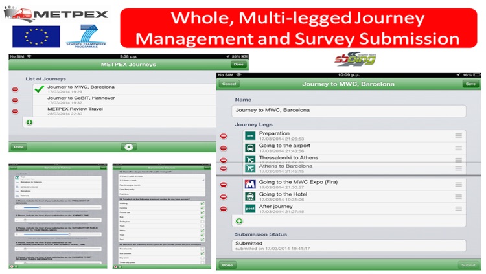Open 'Journey to CeBIT, Hannover' row

pos(124,100)
